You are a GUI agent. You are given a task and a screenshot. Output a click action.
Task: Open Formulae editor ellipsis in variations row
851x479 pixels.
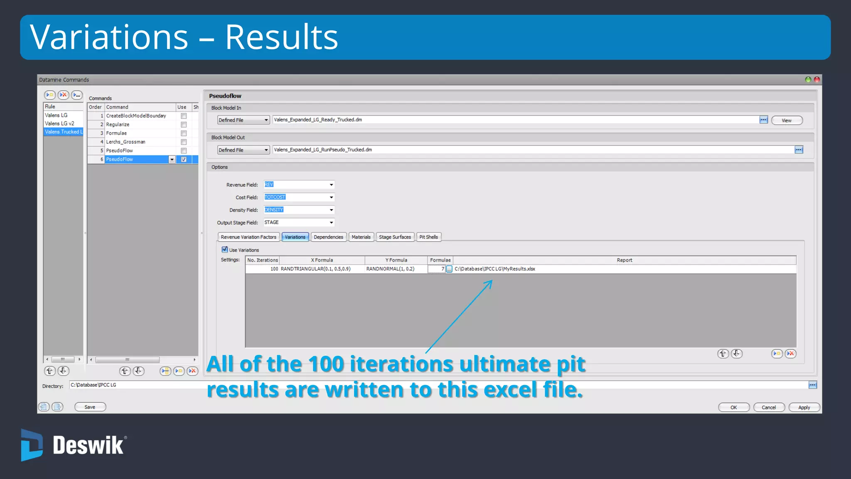pos(449,269)
